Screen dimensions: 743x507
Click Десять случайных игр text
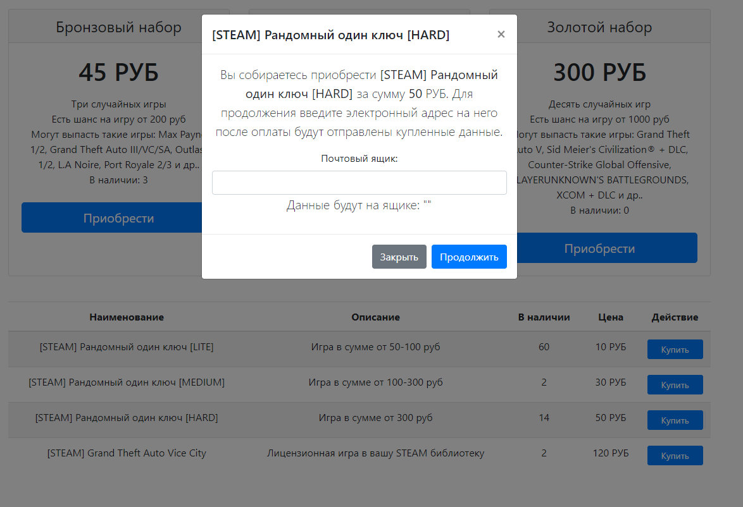click(599, 104)
